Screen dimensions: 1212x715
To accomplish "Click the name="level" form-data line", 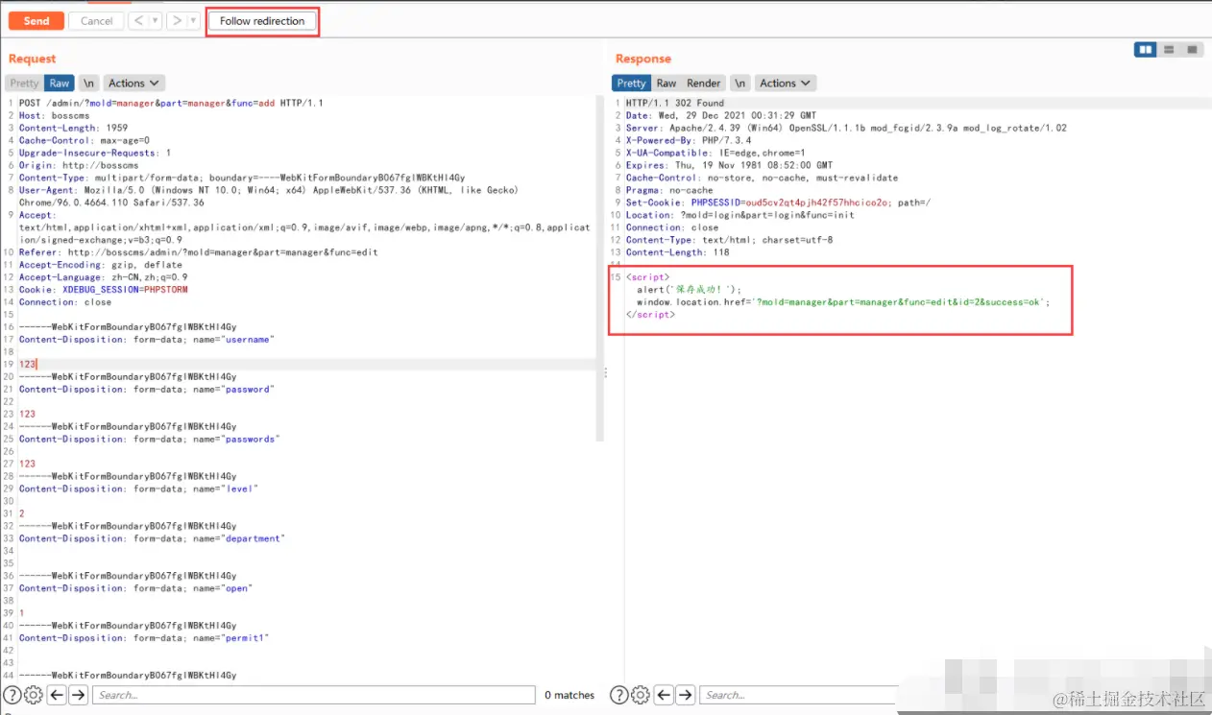I will coord(138,489).
